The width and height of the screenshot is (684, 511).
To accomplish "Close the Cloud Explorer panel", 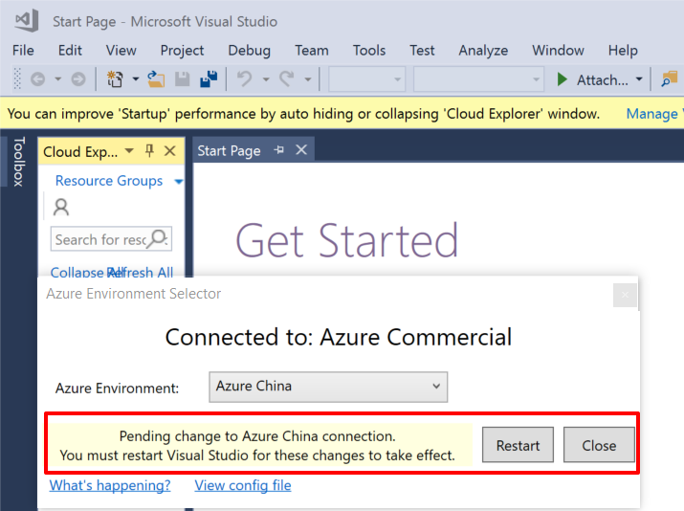I will tap(170, 151).
